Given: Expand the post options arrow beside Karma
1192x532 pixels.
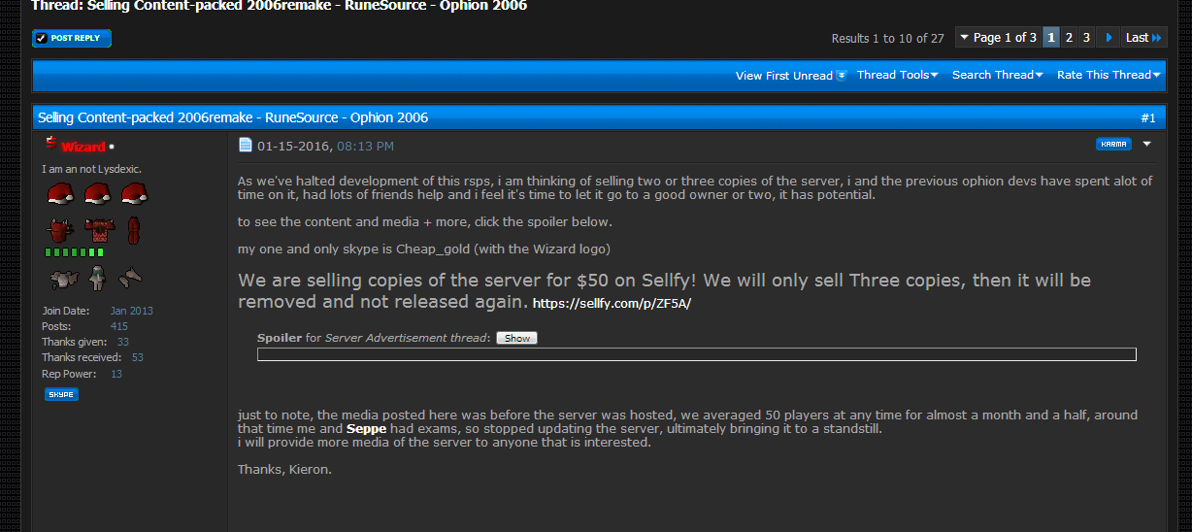Looking at the screenshot, I should [1146, 144].
